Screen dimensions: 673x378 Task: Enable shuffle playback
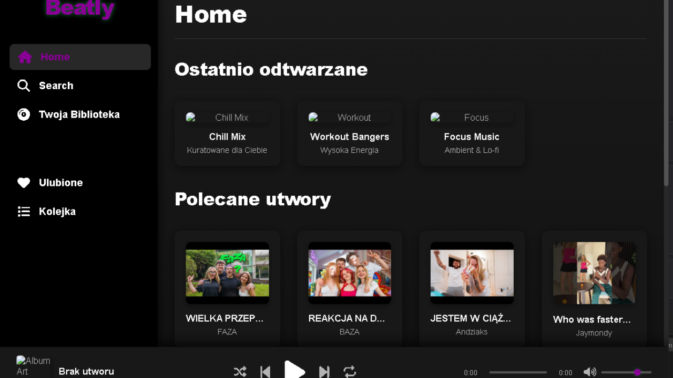coord(240,371)
